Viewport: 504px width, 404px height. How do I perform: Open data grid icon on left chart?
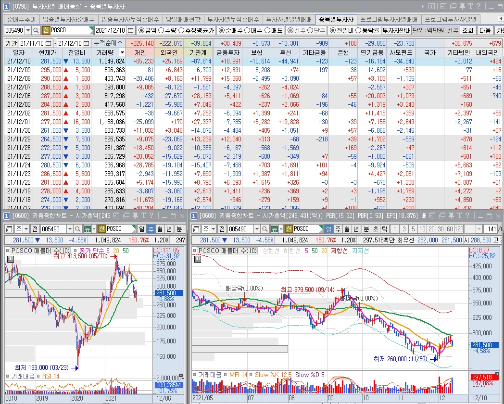pos(10,259)
